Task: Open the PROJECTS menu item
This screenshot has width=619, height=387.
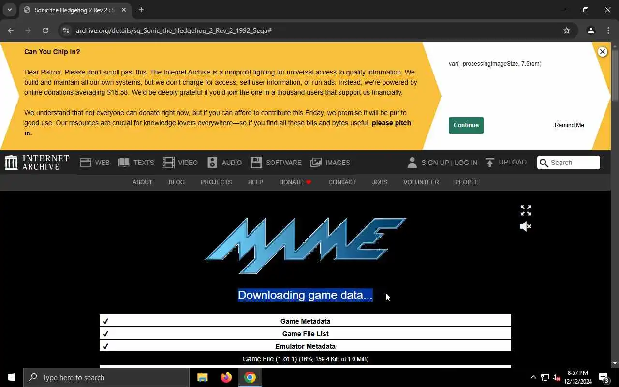Action: point(216,182)
